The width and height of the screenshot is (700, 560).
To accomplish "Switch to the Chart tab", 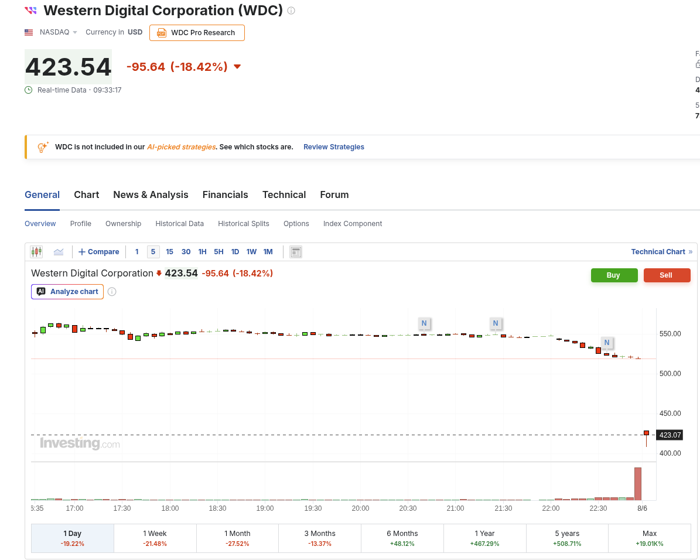I will pos(87,194).
